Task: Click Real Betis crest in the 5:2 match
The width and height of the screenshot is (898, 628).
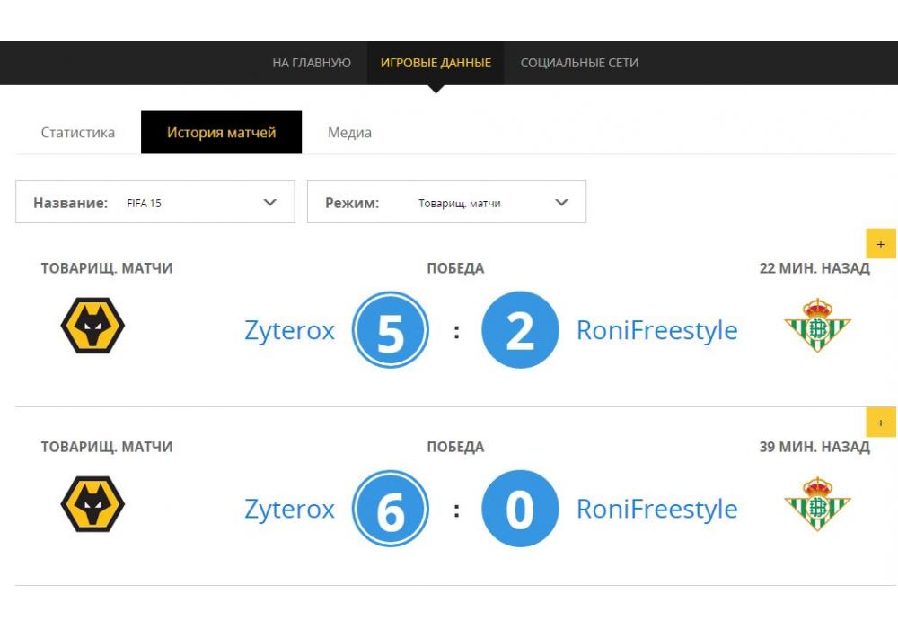Action: 817,325
